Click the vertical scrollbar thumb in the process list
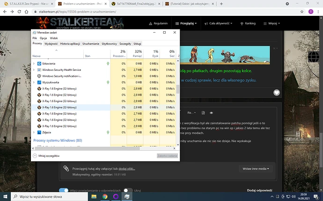The image size is (323, 201). click(x=178, y=90)
